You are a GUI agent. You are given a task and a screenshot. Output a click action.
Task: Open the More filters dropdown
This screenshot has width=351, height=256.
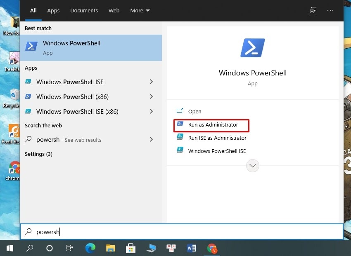click(140, 10)
